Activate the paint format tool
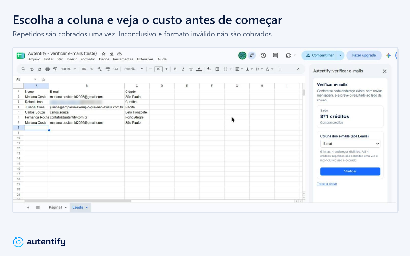This screenshot has width=410, height=256. tap(55, 69)
